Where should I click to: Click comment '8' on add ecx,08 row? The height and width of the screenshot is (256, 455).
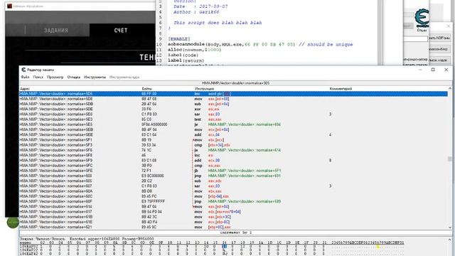pos(330,160)
